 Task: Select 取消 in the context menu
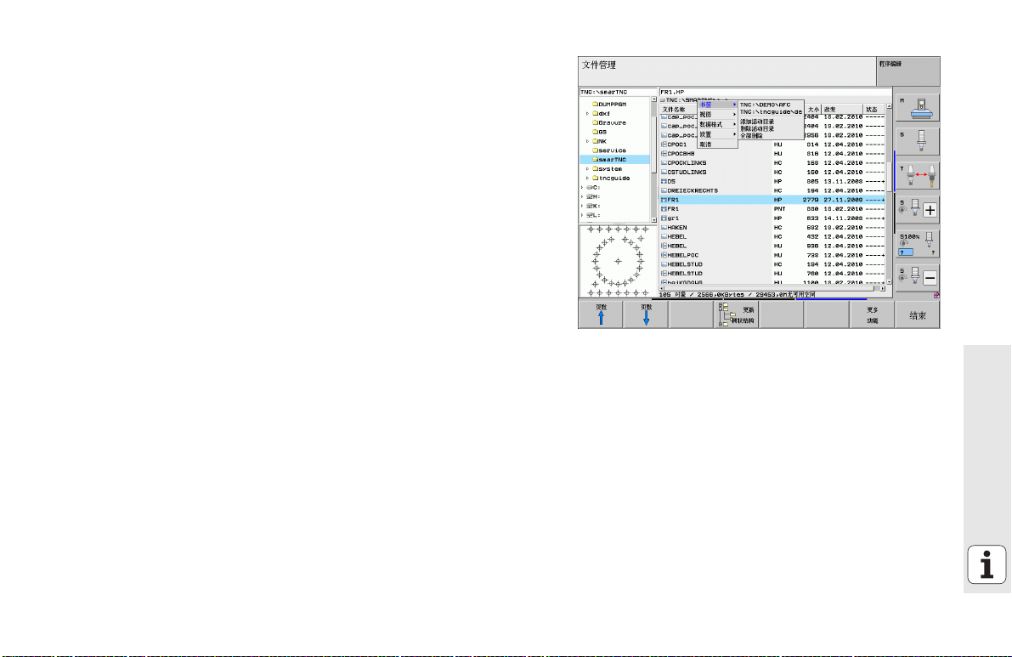tap(716, 144)
